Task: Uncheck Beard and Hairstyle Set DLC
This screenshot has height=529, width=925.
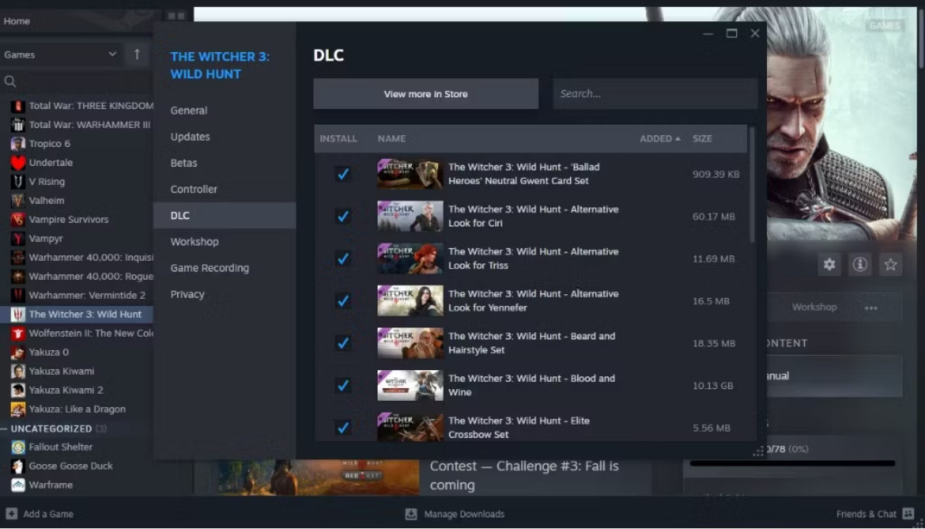Action: click(343, 343)
